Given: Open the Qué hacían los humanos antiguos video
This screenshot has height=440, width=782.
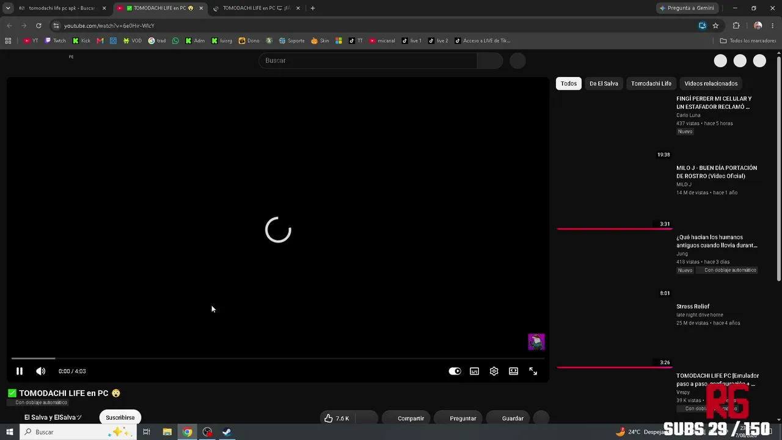Looking at the screenshot, I should click(717, 241).
